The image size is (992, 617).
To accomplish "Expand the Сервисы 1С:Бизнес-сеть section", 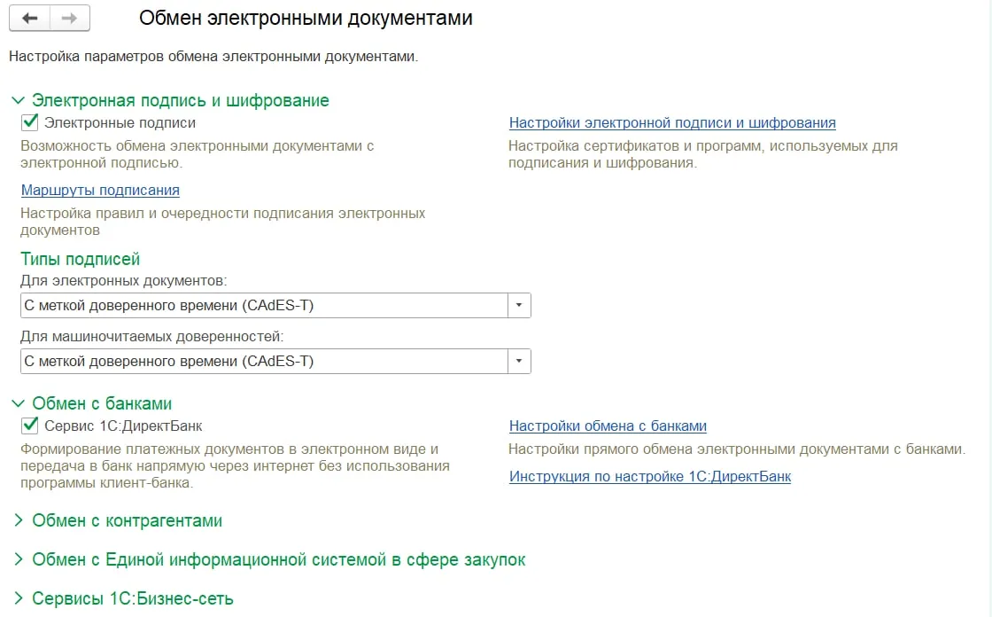I will 19,599.
